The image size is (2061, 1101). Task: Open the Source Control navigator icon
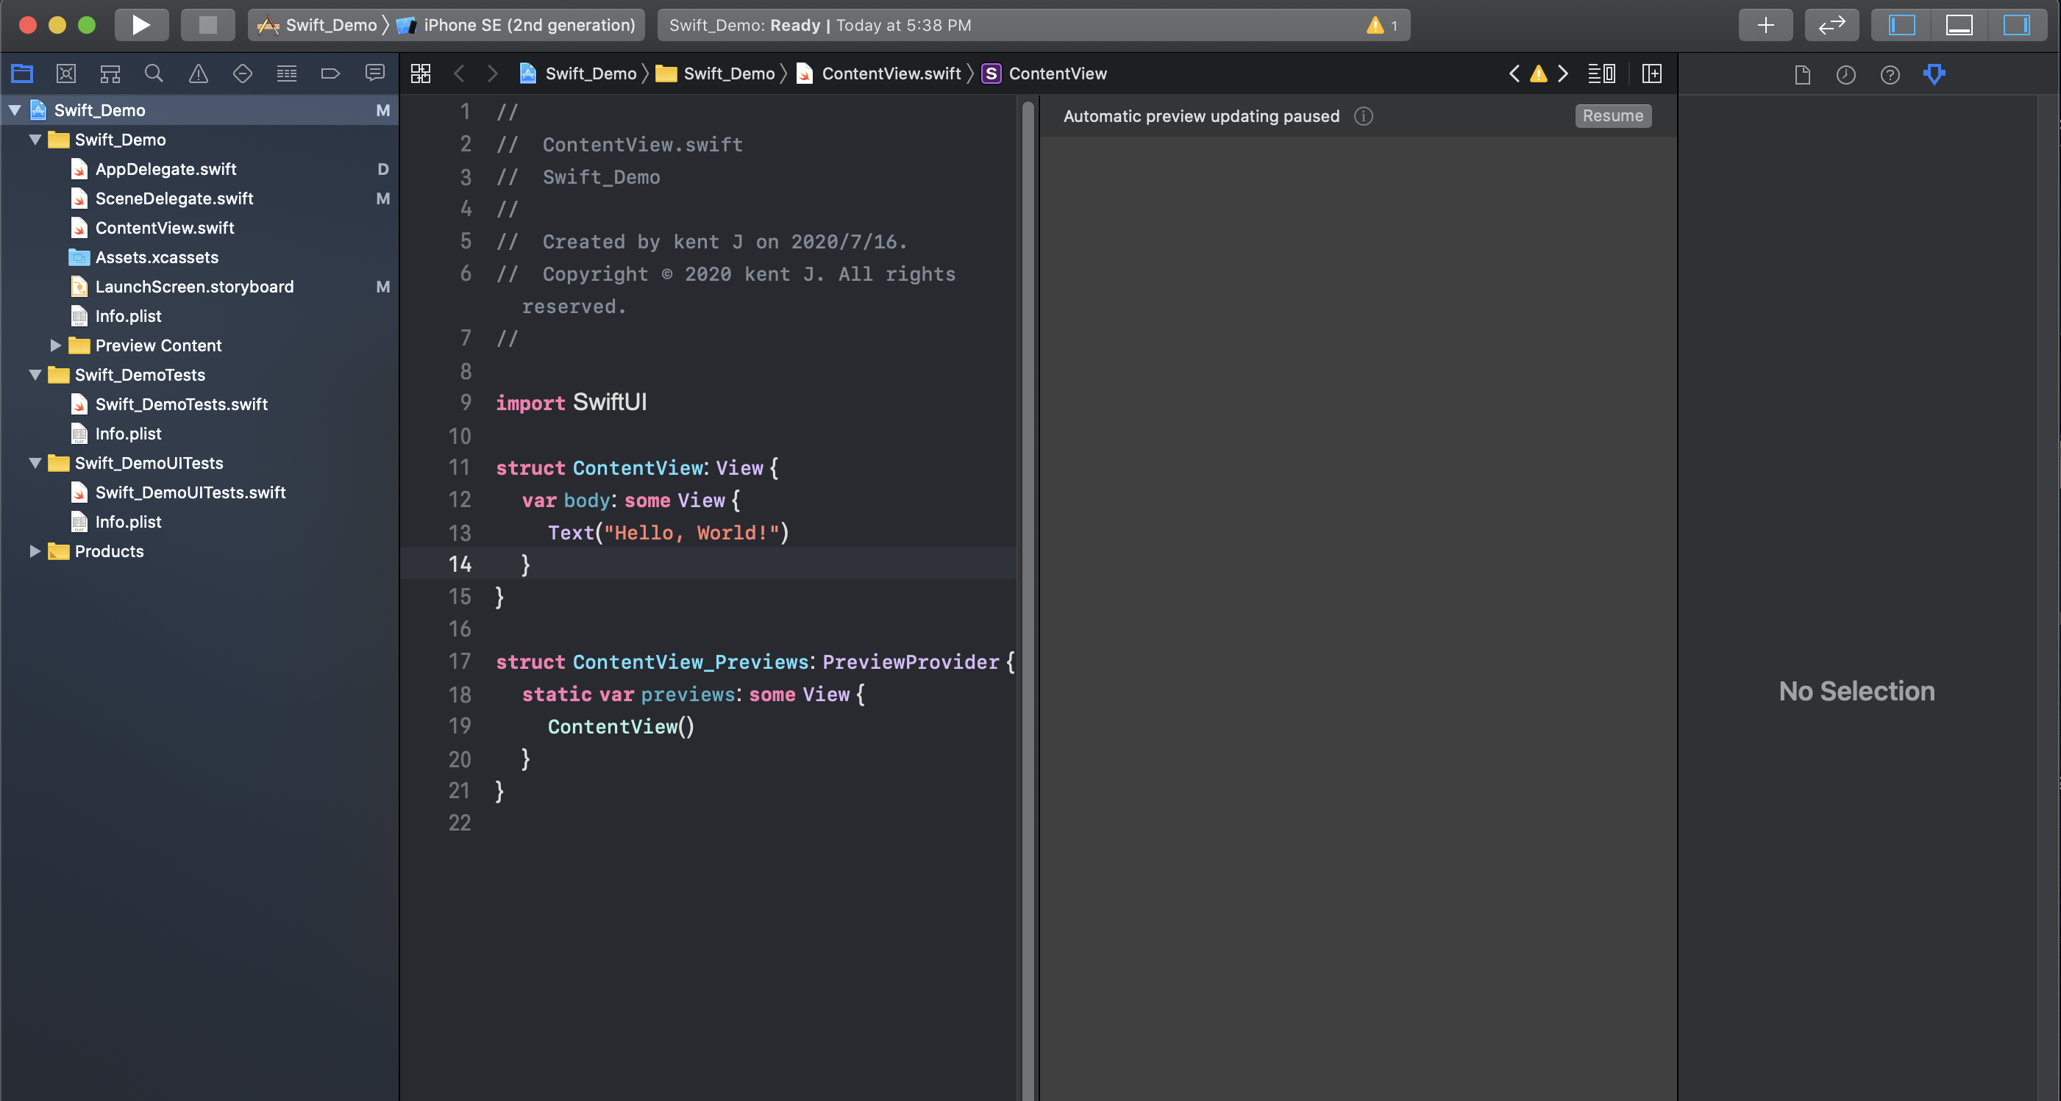[65, 73]
